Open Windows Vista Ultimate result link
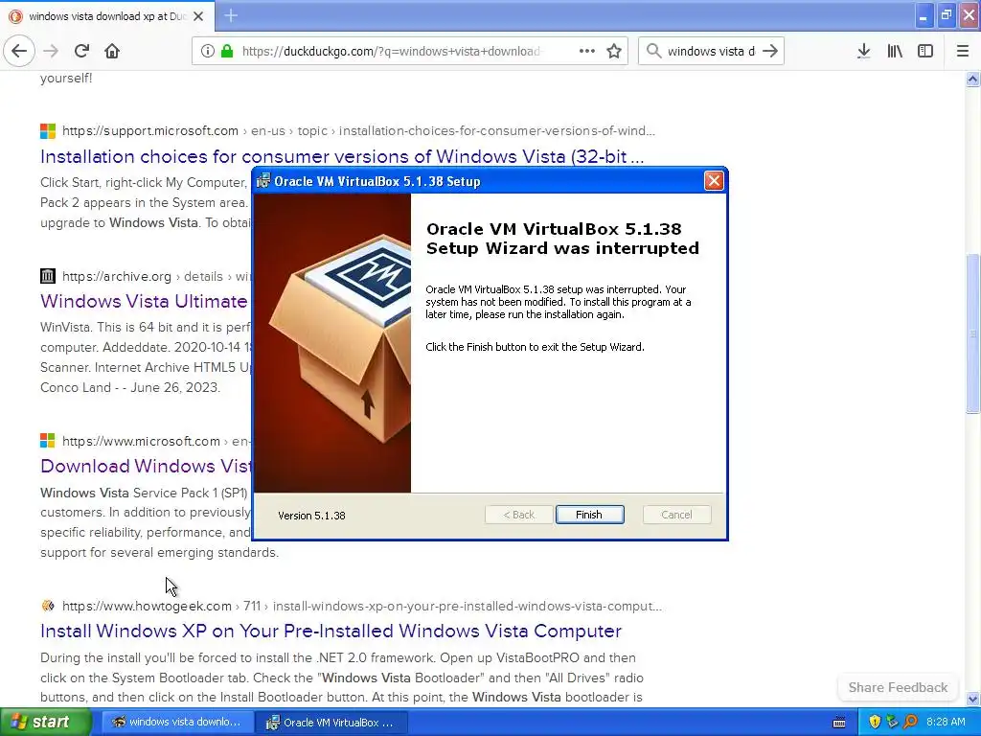This screenshot has width=981, height=736. (x=146, y=301)
